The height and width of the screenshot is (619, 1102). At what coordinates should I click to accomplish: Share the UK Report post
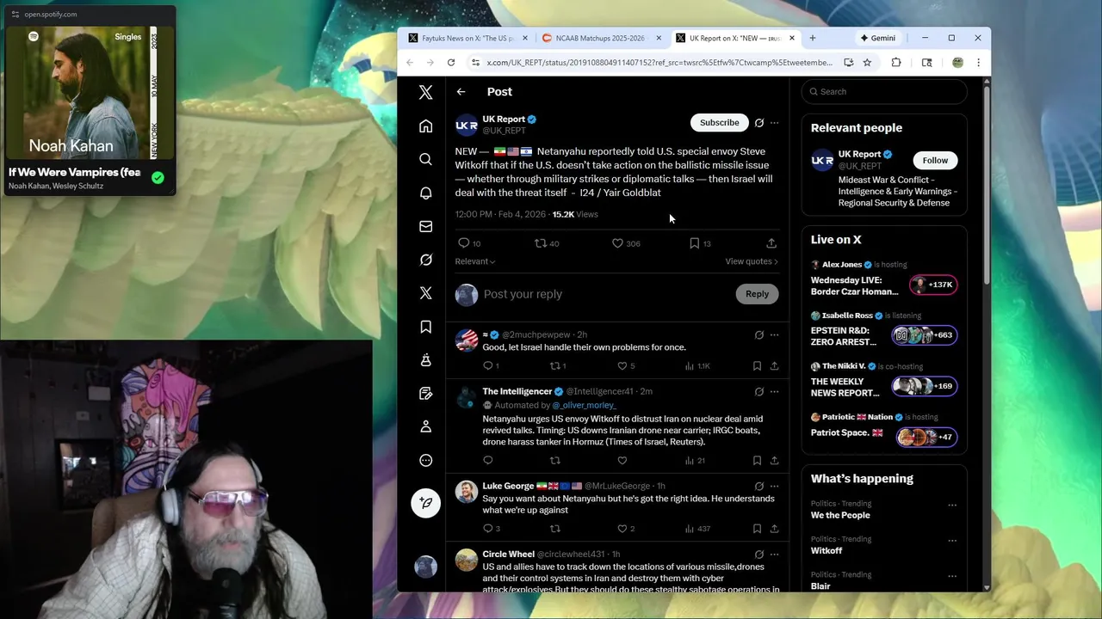click(771, 243)
